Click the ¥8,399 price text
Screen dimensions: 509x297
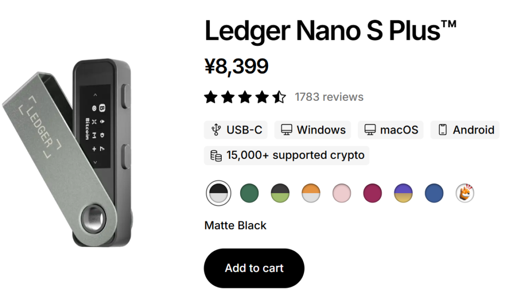237,66
